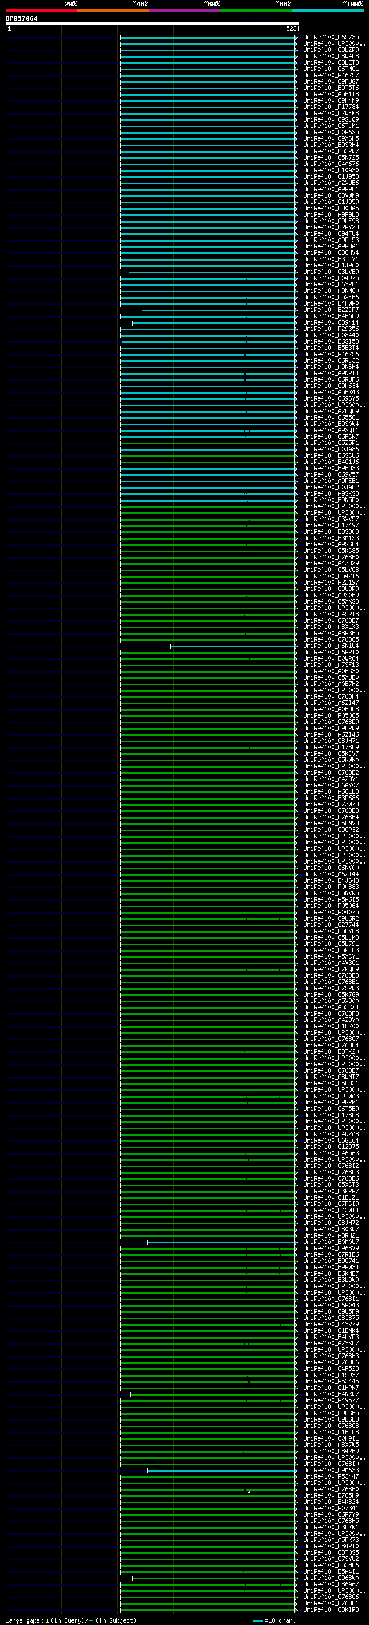Open hit UniRef100_A9PEE1
This screenshot has height=1625, width=369.
coord(331,481)
